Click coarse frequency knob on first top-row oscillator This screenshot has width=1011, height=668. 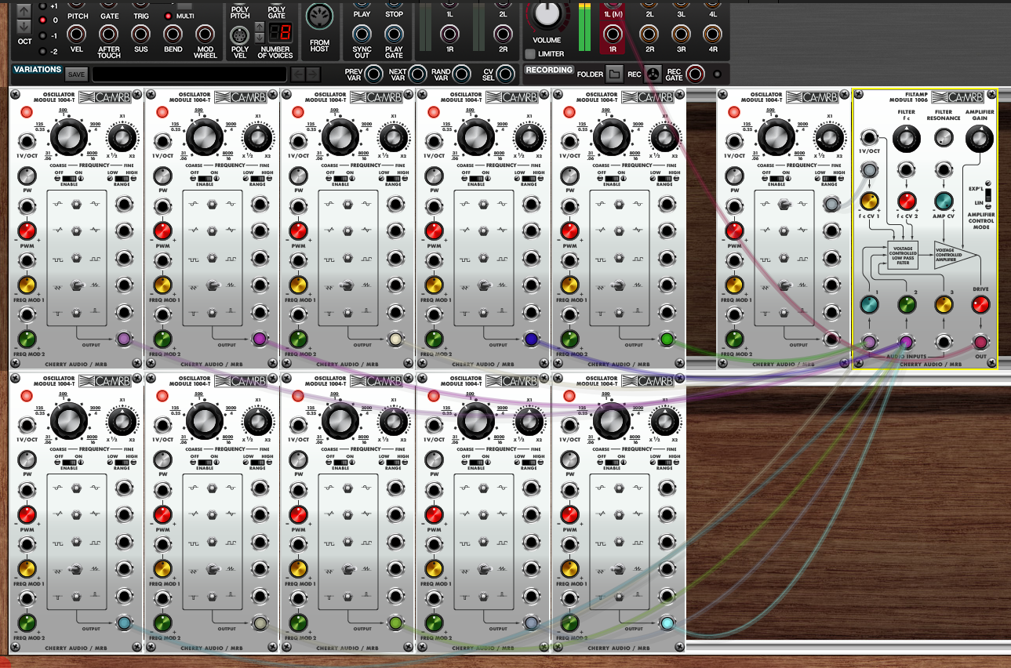[70, 136]
